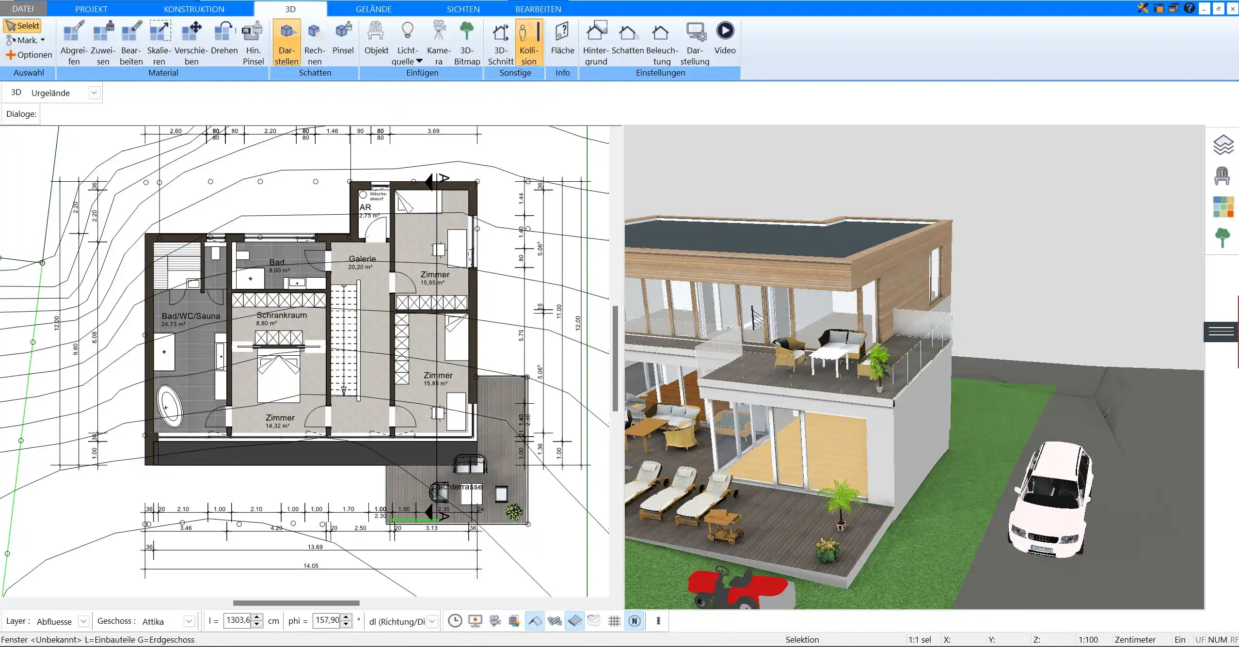Activate the Drehen material tool
Screen dimensions: 1239x647
point(224,38)
